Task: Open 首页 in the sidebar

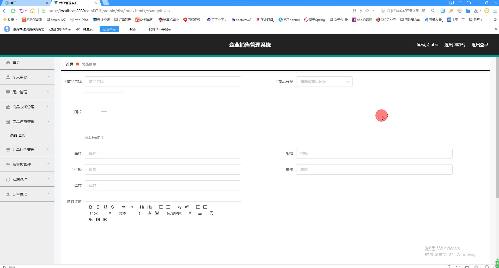Action: [x=27, y=63]
